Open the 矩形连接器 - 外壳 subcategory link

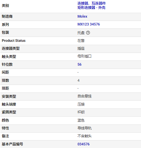point(91,8)
